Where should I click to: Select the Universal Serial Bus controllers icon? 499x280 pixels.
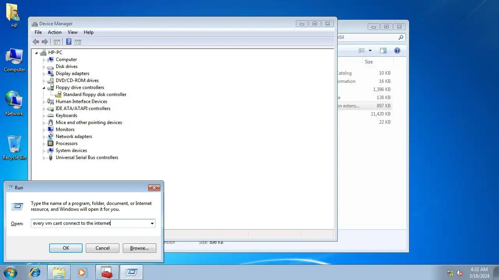(50, 157)
